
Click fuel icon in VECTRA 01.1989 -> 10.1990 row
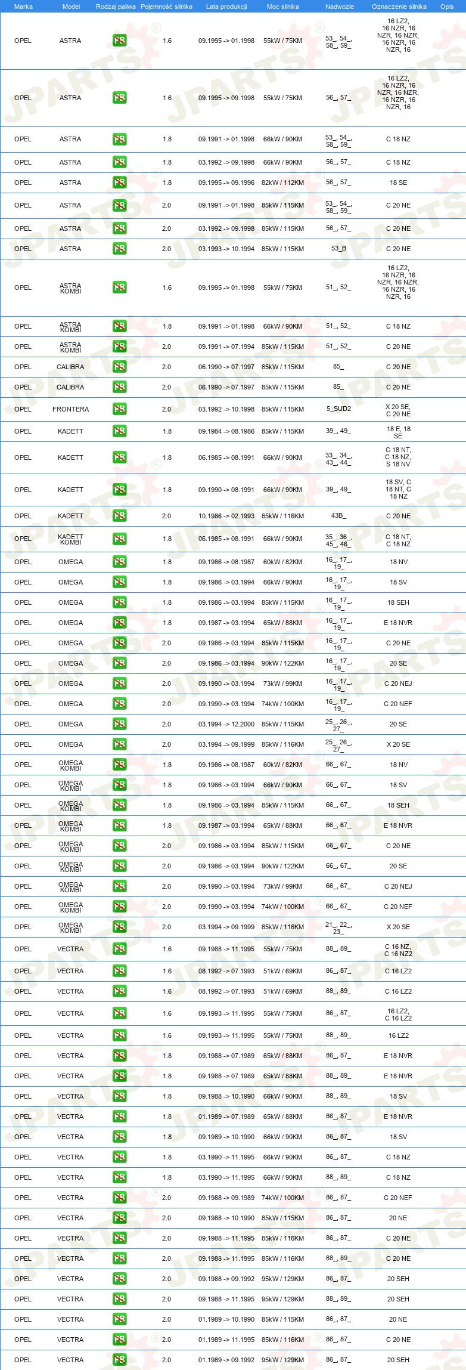tap(119, 1319)
